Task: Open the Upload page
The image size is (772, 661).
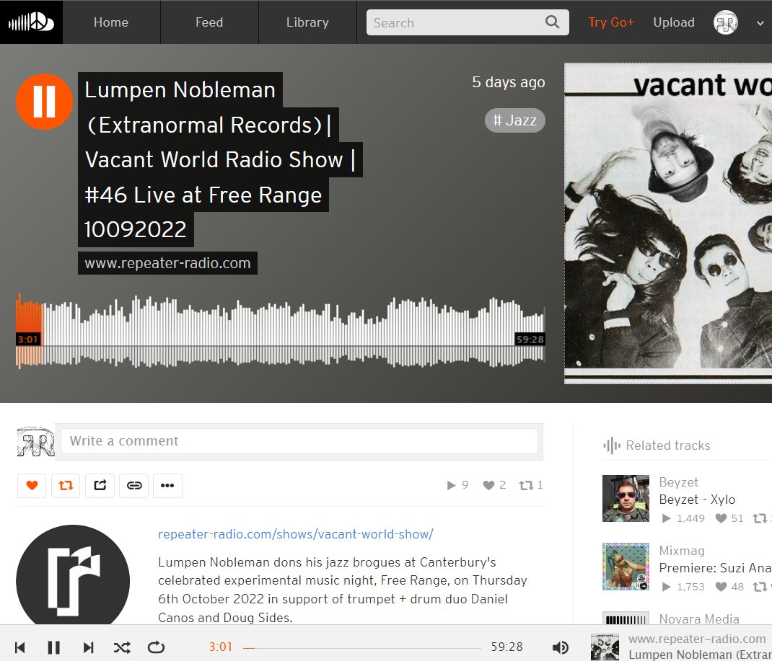Action: click(x=674, y=22)
